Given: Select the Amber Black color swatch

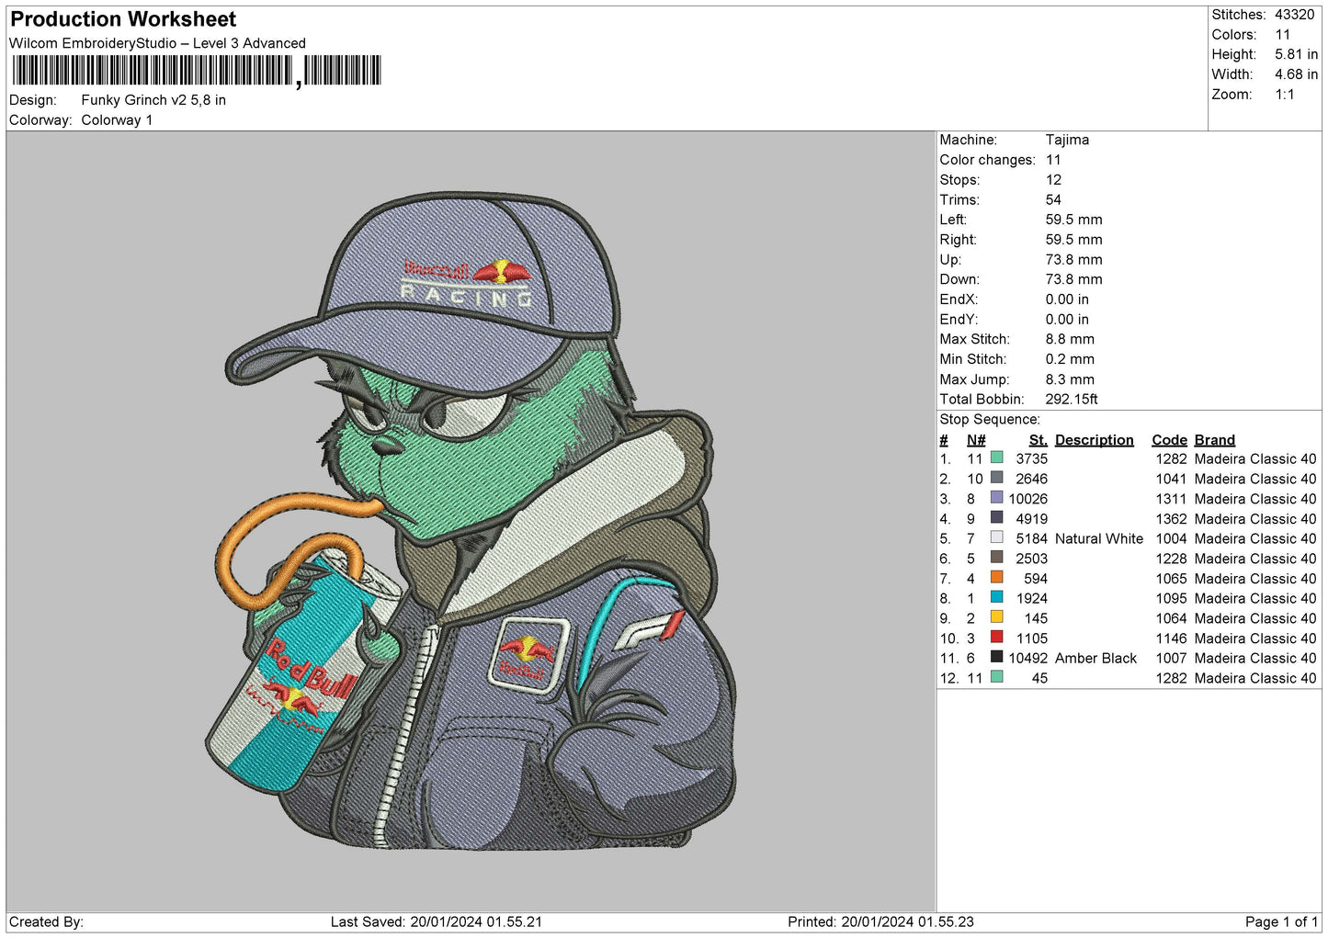Looking at the screenshot, I should tap(996, 657).
